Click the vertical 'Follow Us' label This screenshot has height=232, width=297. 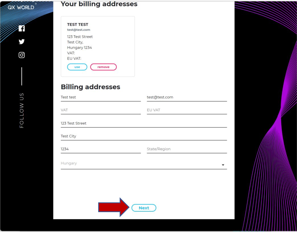pos(22,111)
